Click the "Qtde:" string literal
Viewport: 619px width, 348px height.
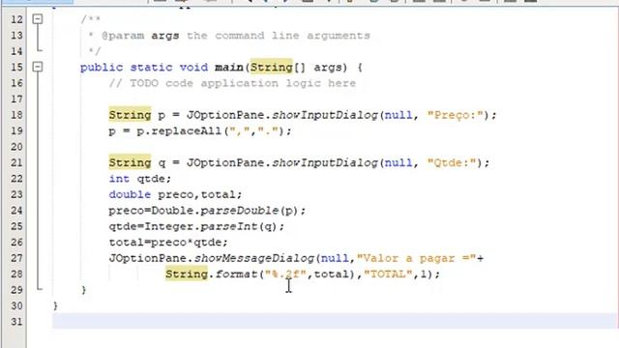(x=452, y=162)
